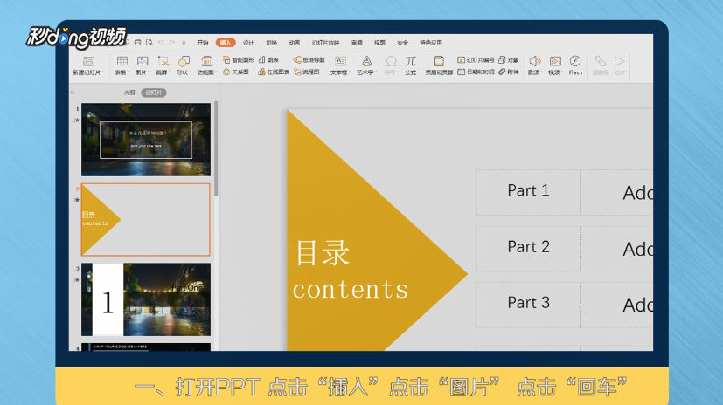Insert a relation diagram (关系图)

pyautogui.click(x=236, y=72)
